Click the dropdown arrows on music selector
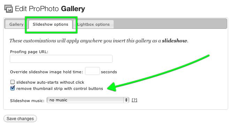The width and height of the screenshot is (232, 126). tap(126, 100)
